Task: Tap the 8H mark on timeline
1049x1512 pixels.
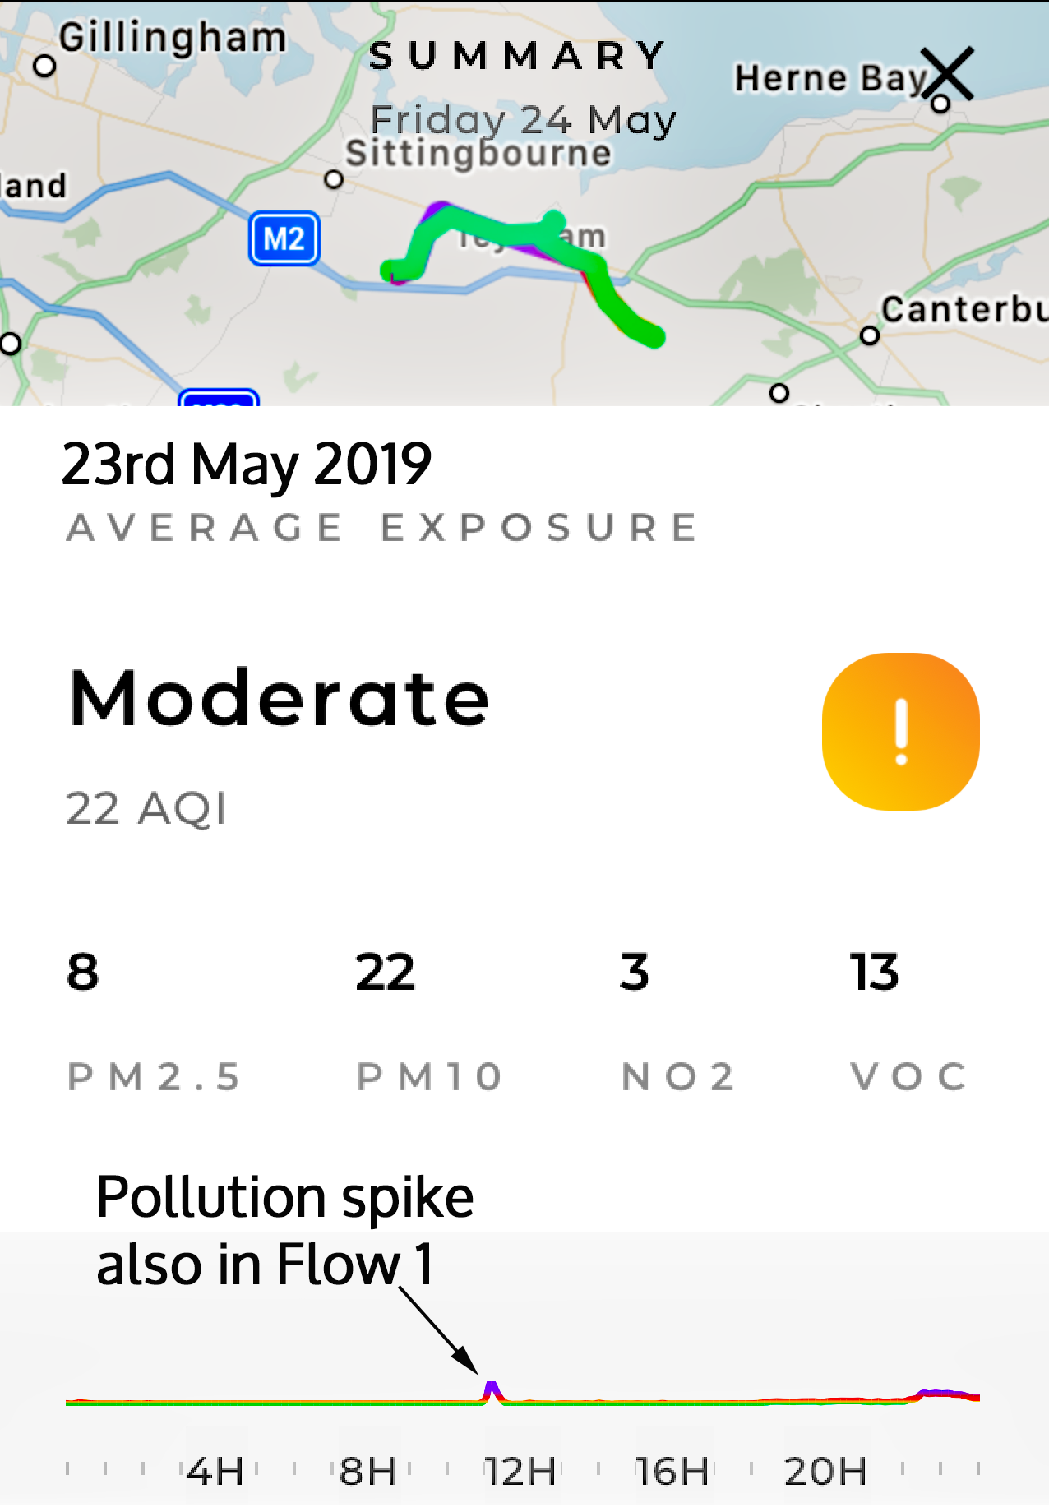Action: click(367, 1471)
